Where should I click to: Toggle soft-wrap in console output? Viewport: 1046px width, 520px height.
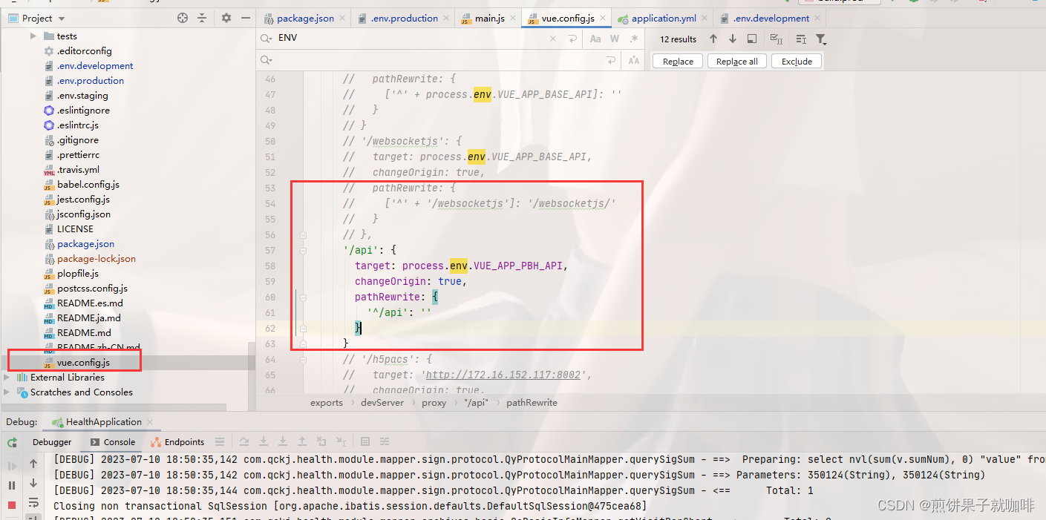33,503
